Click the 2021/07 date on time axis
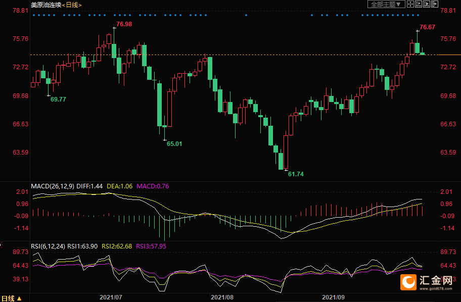 (x=111, y=298)
